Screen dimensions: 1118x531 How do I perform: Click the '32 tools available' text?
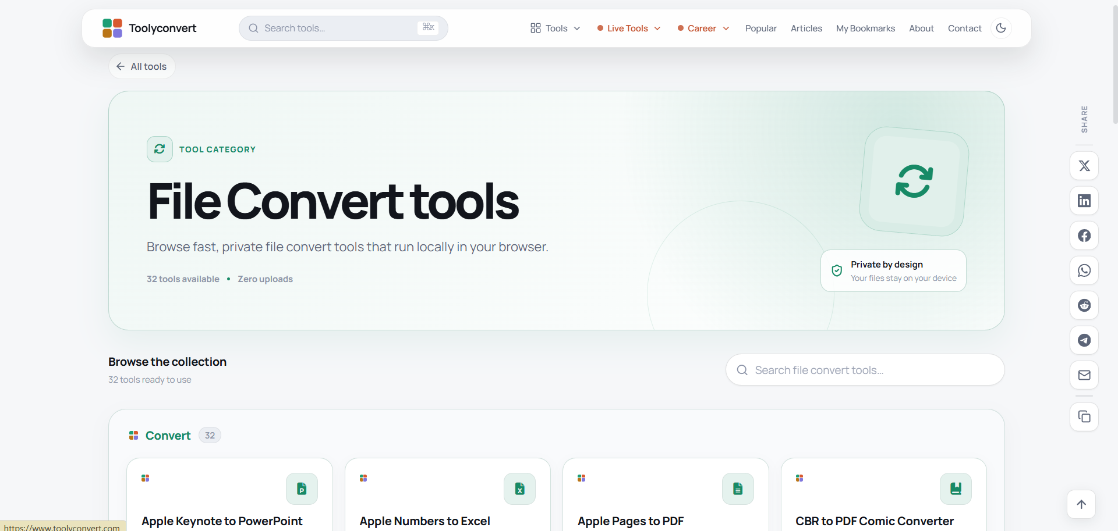[x=183, y=279]
